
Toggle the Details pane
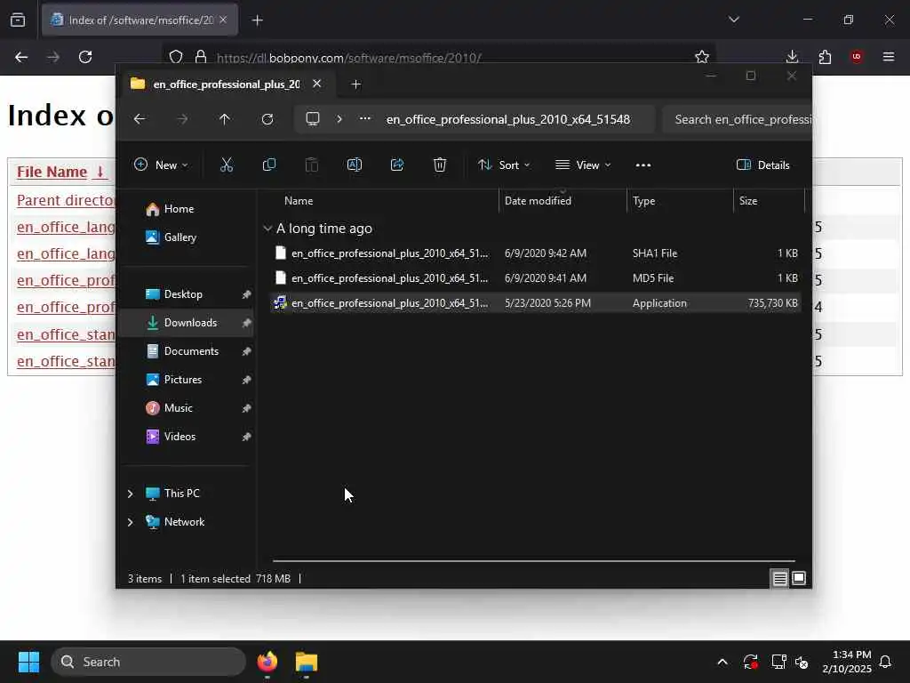(x=763, y=165)
